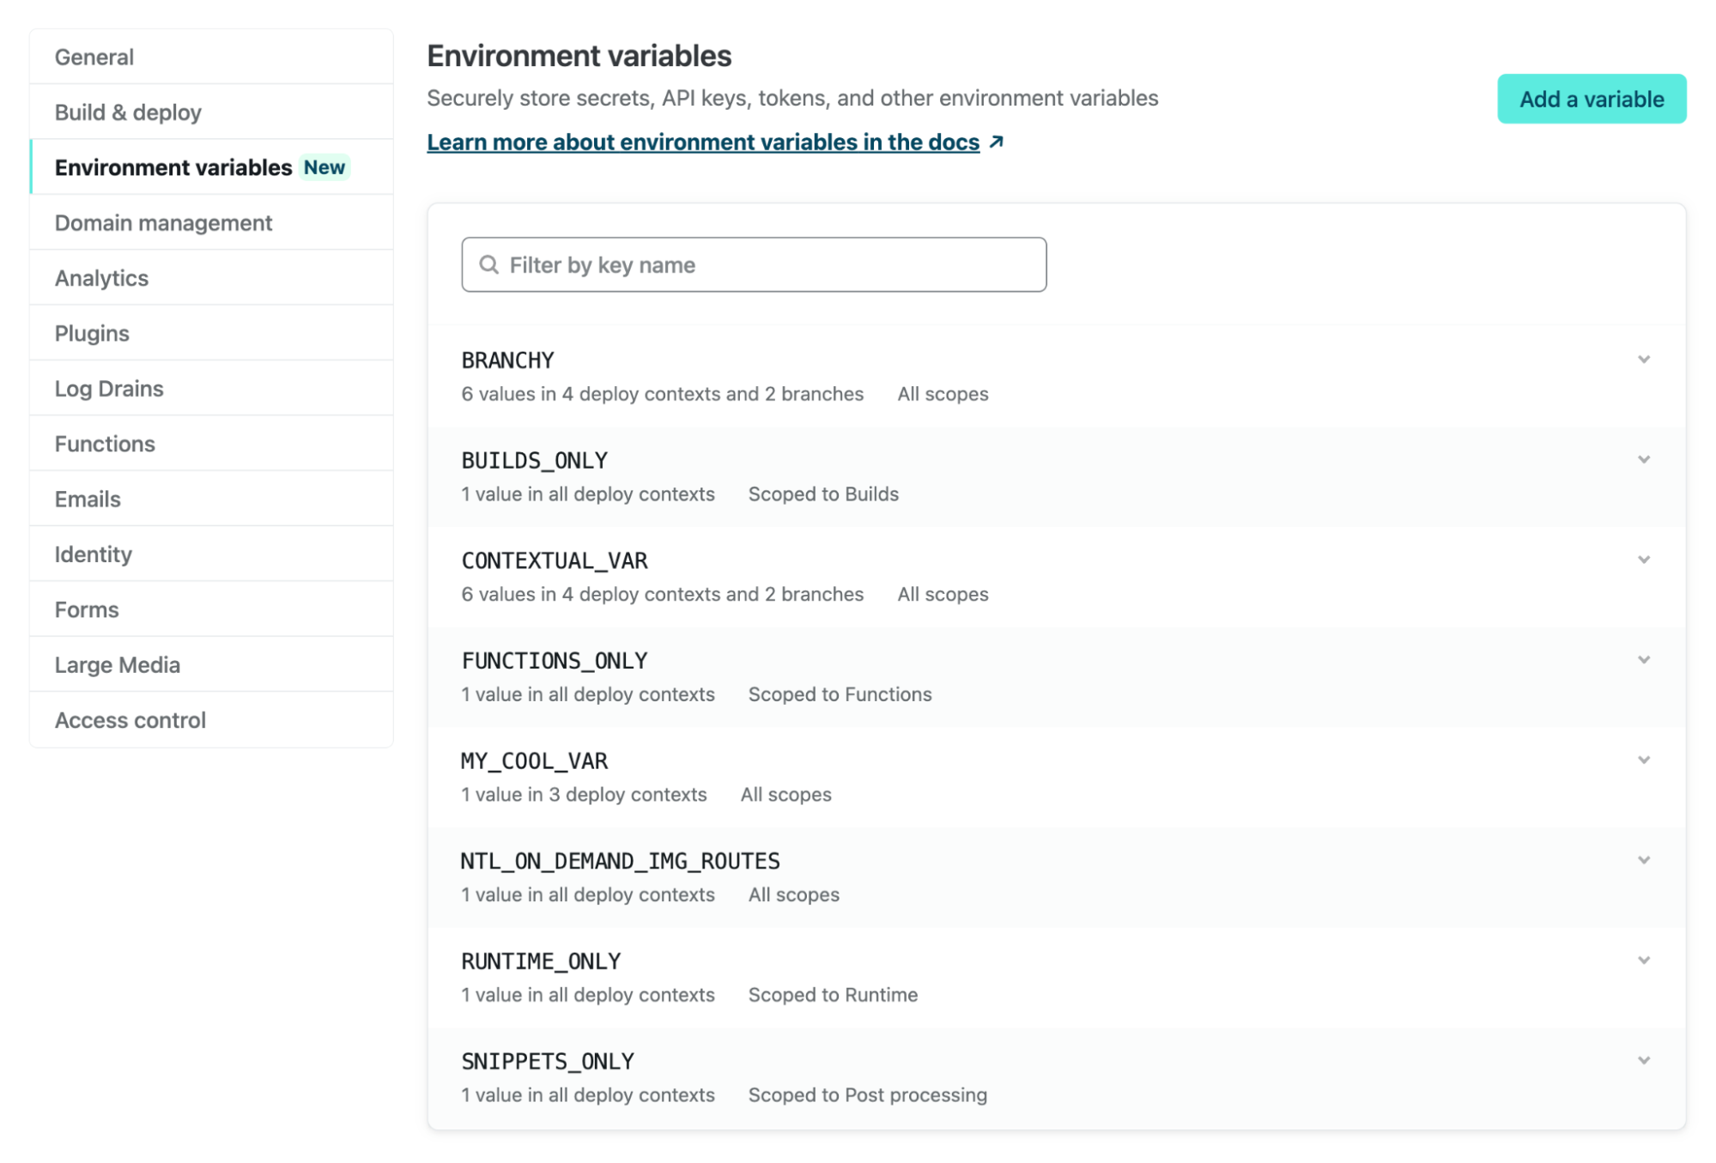Click the external link arrow icon beside docs link
The height and width of the screenshot is (1163, 1716).
[x=996, y=142]
